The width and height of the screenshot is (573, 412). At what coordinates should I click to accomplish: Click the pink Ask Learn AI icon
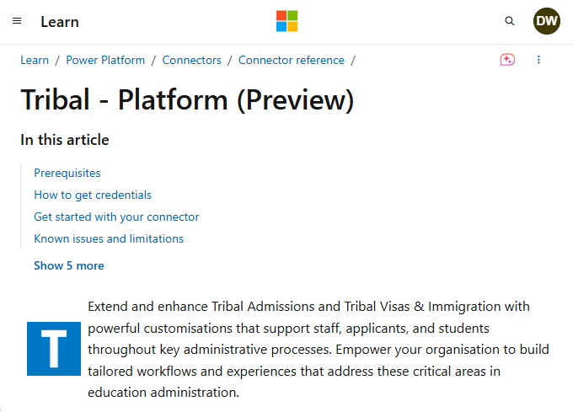click(x=507, y=60)
